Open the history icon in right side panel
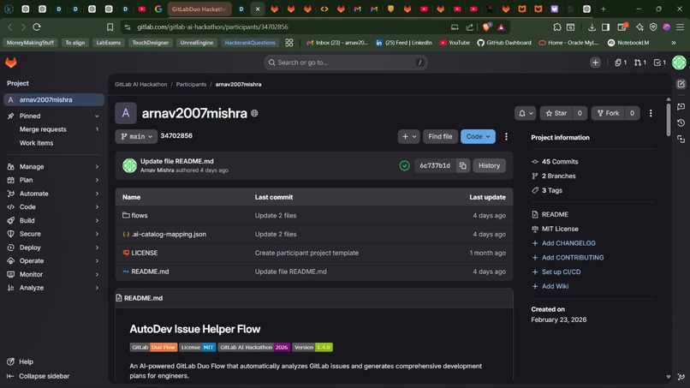This screenshot has height=388, width=690. tap(681, 122)
